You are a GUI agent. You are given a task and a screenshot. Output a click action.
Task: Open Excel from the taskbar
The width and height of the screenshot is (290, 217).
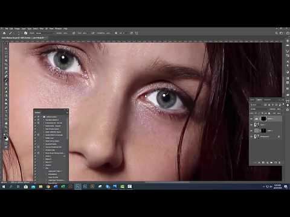click(x=63, y=187)
